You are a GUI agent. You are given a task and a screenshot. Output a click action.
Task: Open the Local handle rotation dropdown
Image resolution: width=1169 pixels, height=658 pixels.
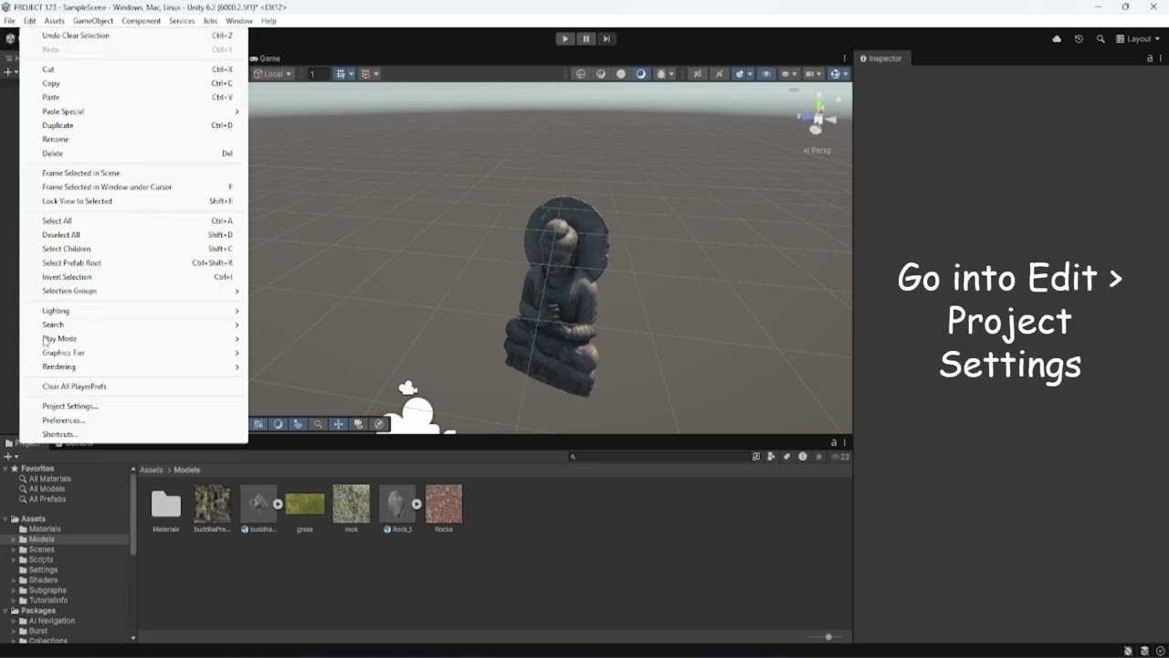click(273, 74)
